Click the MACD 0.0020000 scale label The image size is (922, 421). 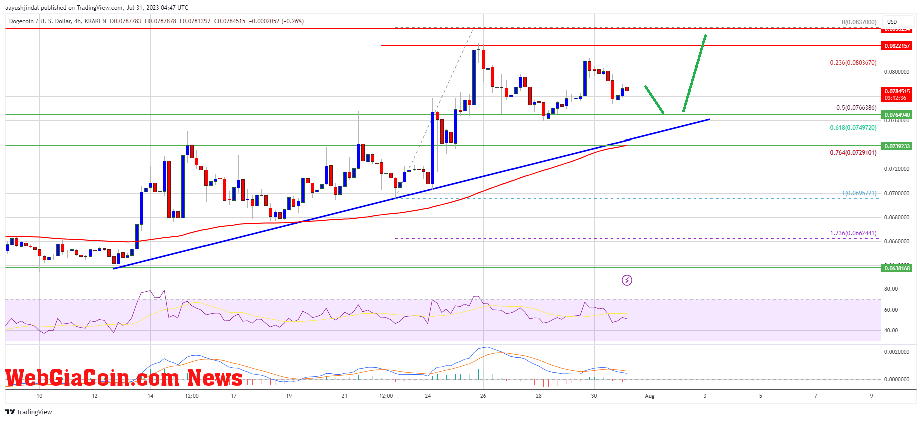coord(897,352)
